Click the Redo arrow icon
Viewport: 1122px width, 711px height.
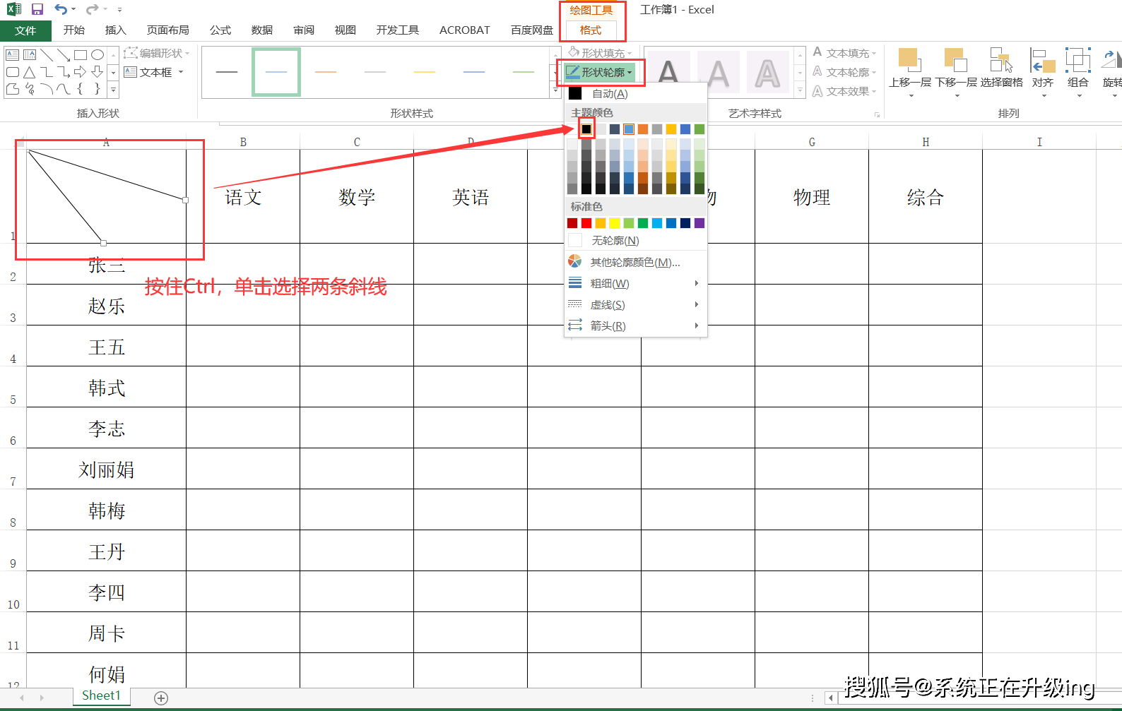tap(92, 9)
